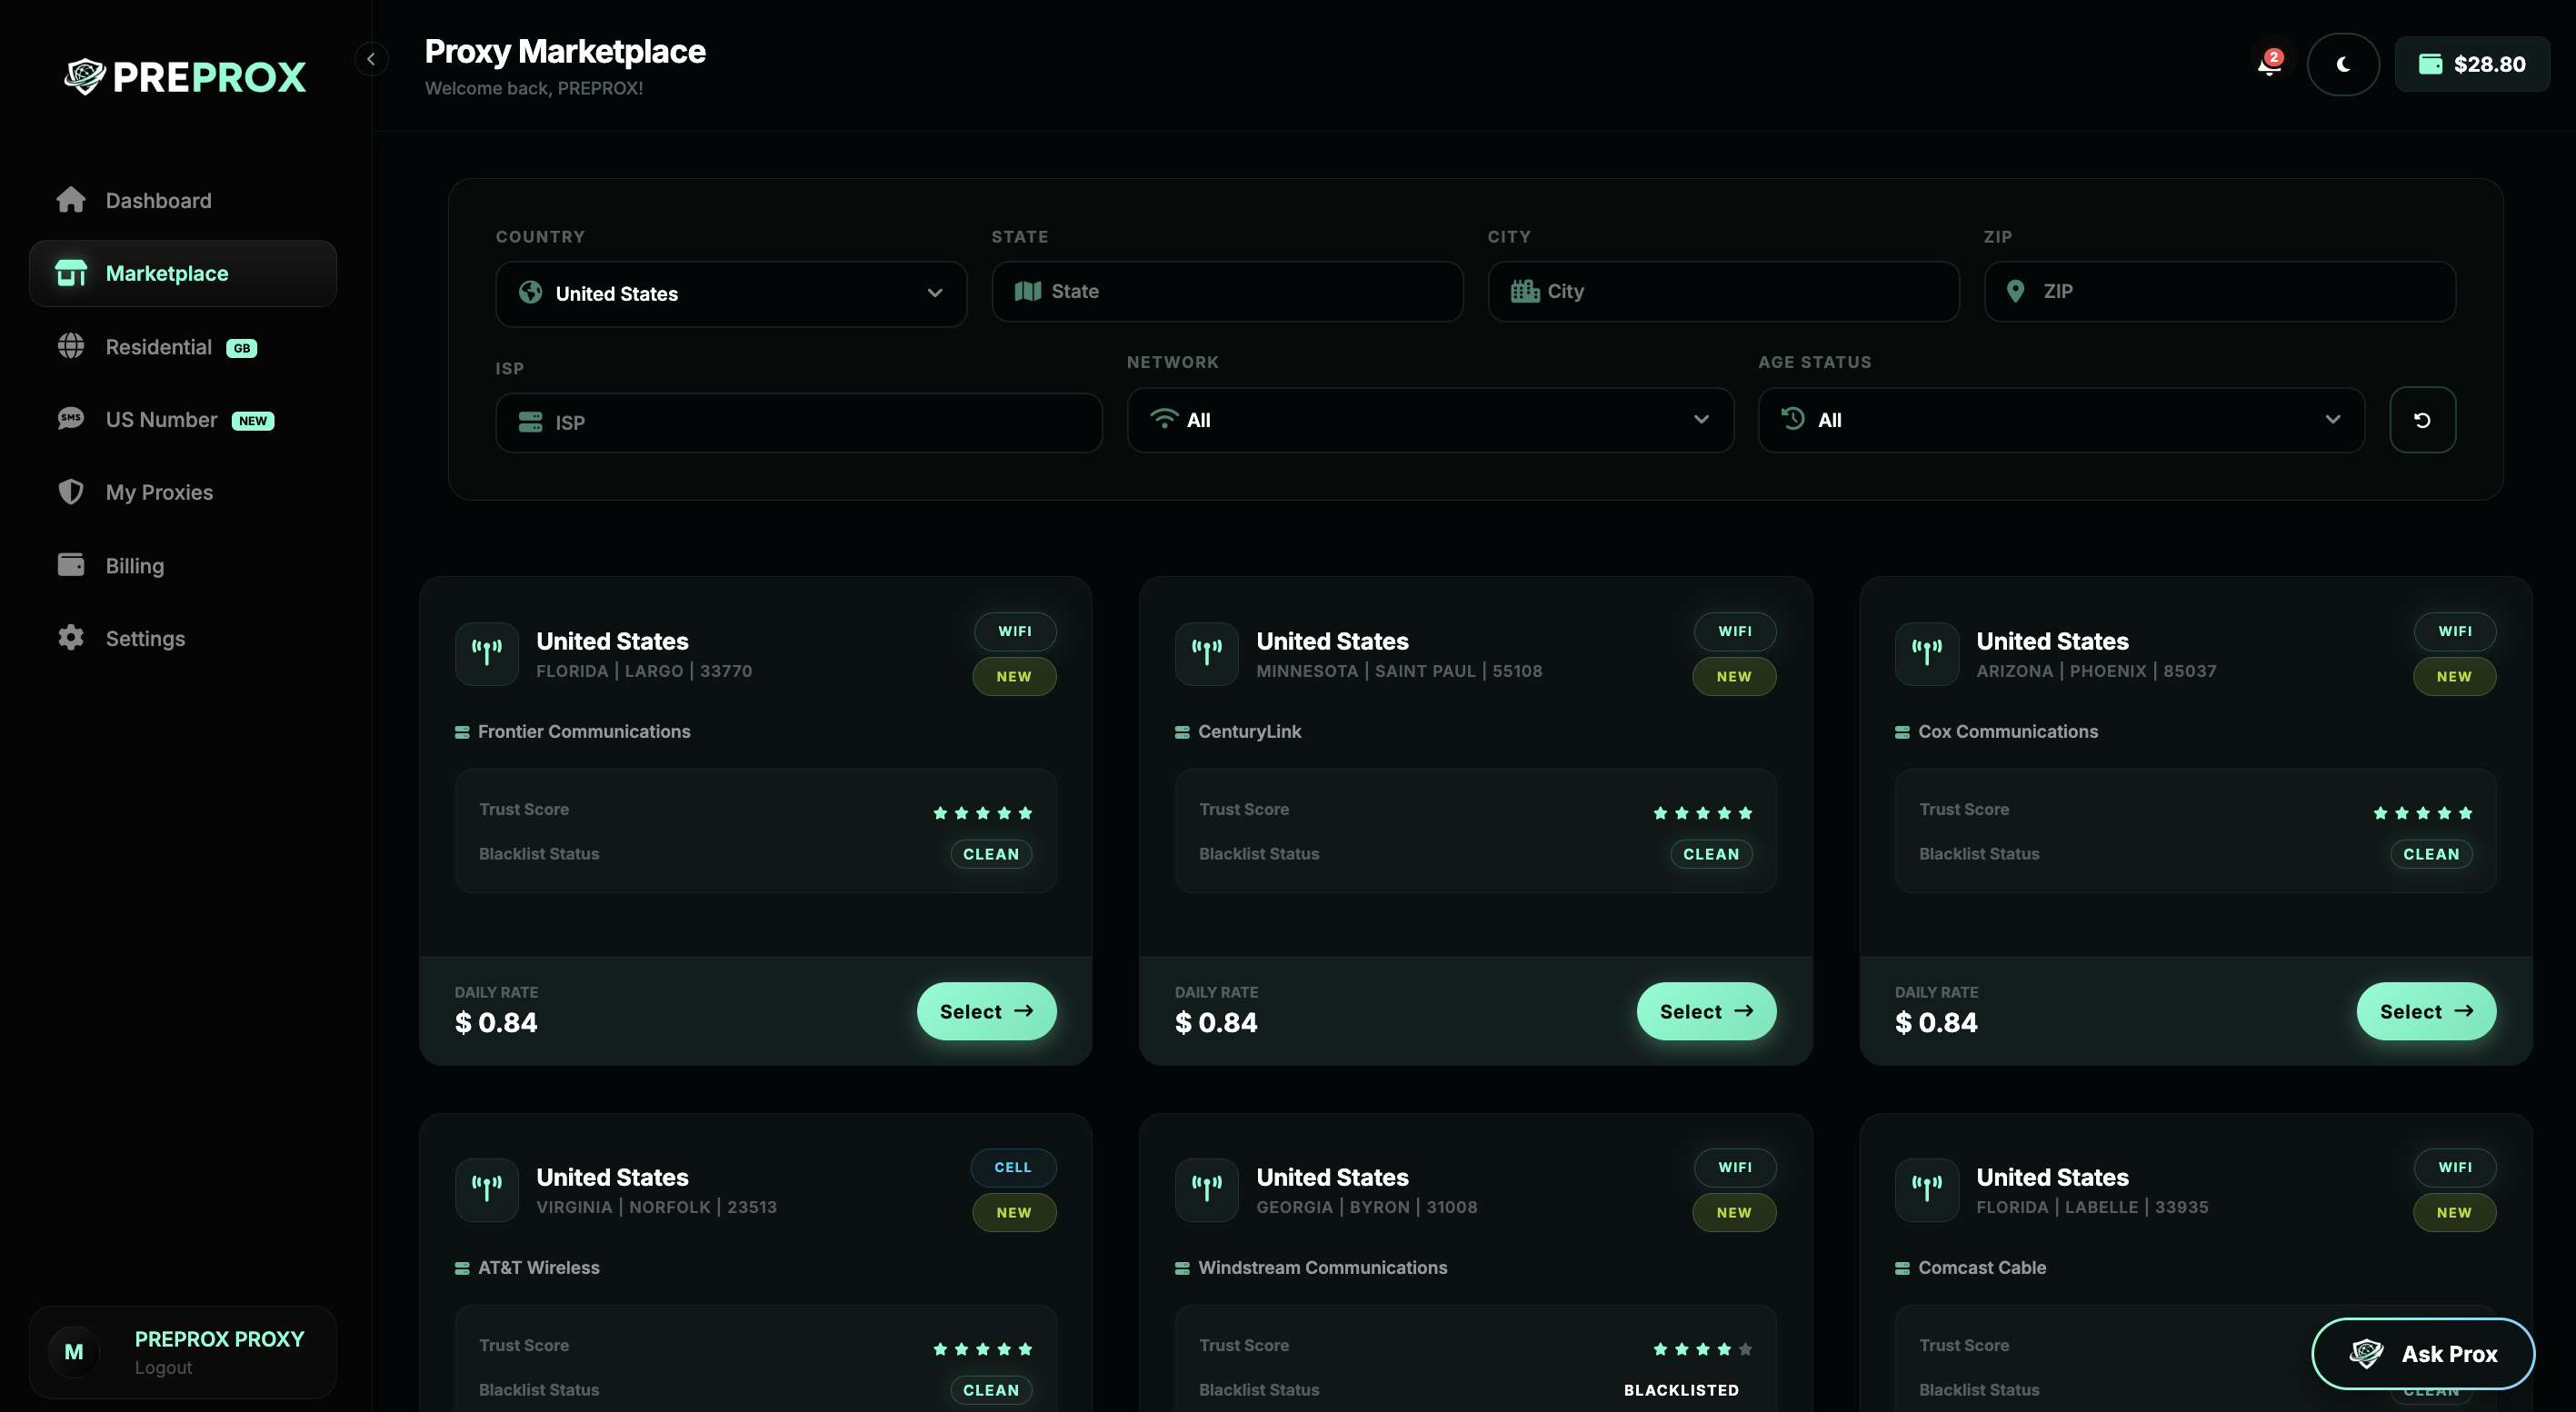Select the Florida Largo proxy
Screen dimensions: 2576x1412
click(x=985, y=1011)
